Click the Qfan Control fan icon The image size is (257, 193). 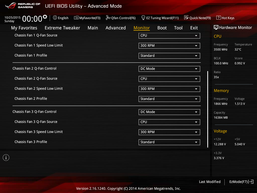(108, 18)
